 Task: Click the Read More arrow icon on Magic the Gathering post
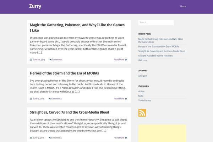point(126,60)
